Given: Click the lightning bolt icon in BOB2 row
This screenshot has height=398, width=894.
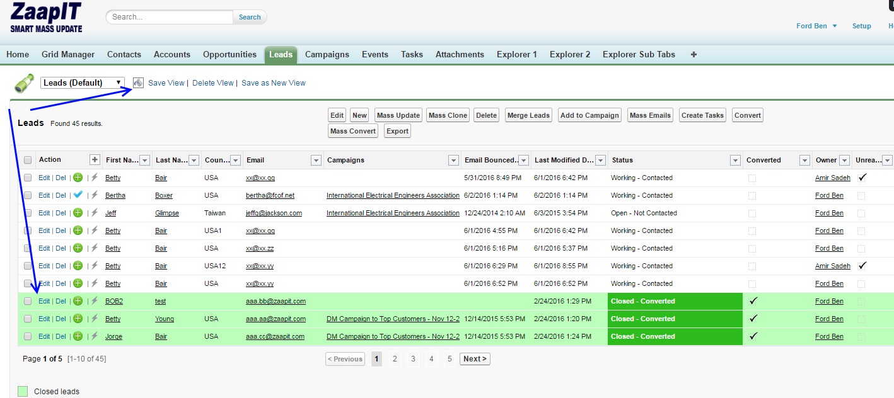Looking at the screenshot, I should click(94, 301).
